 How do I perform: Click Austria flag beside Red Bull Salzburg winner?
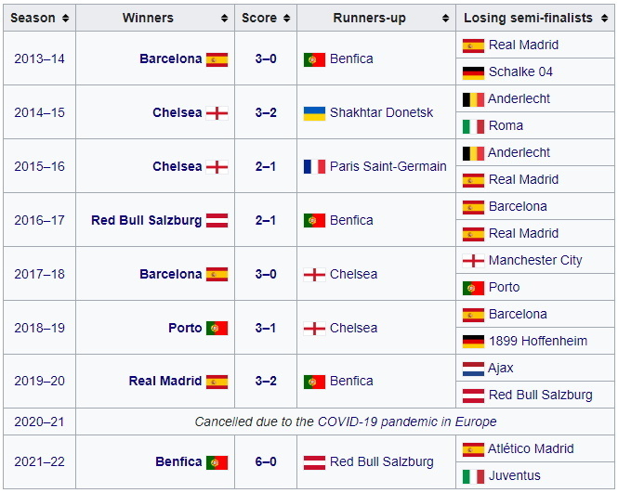217,221
